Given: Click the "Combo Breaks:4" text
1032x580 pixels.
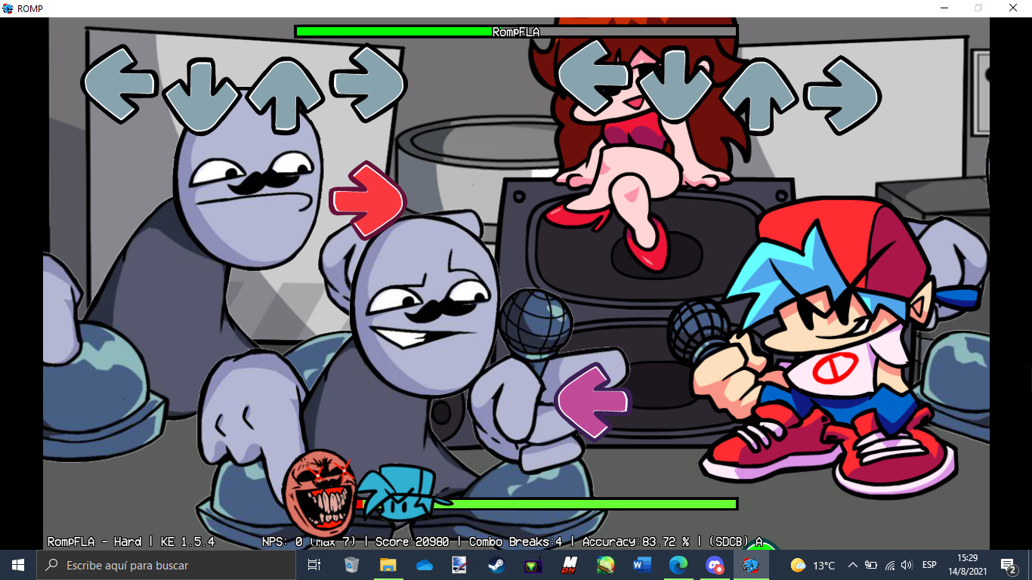Looking at the screenshot, I should (x=515, y=541).
